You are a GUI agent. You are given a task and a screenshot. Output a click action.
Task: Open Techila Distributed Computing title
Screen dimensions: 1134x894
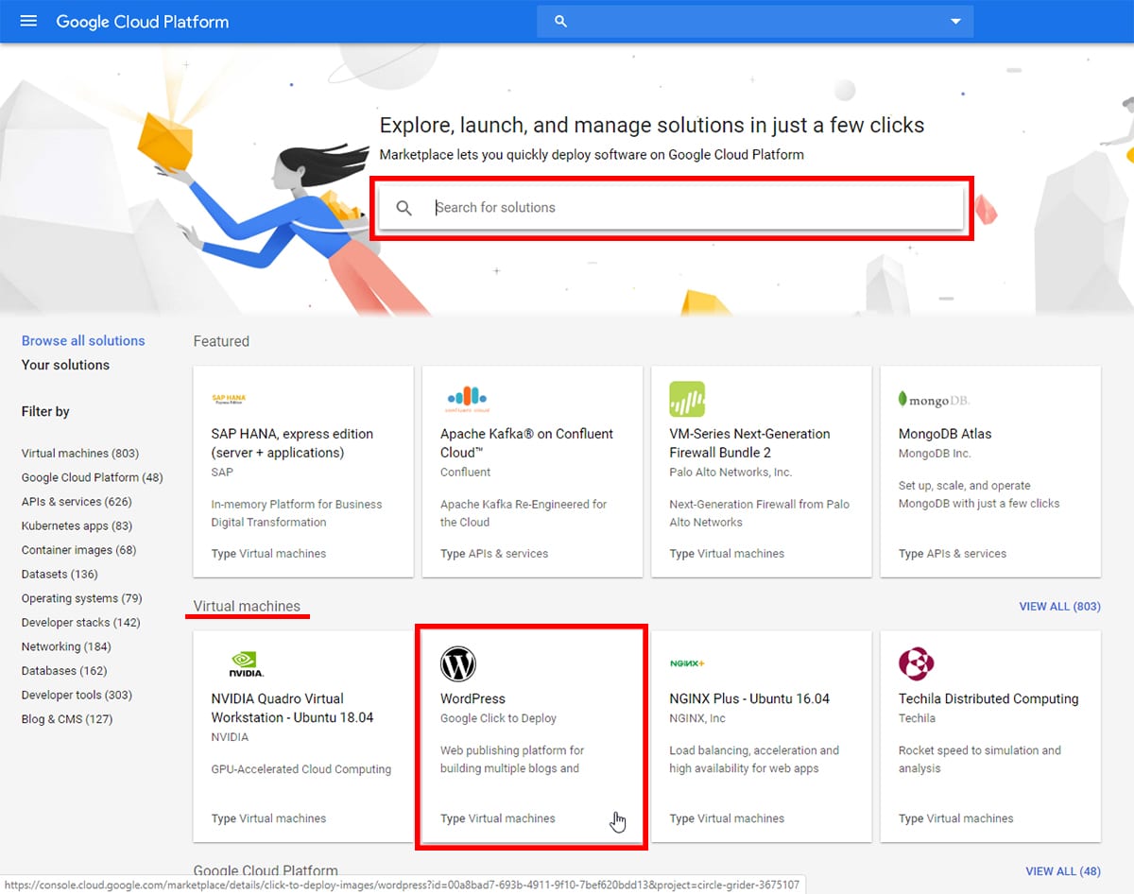[988, 698]
